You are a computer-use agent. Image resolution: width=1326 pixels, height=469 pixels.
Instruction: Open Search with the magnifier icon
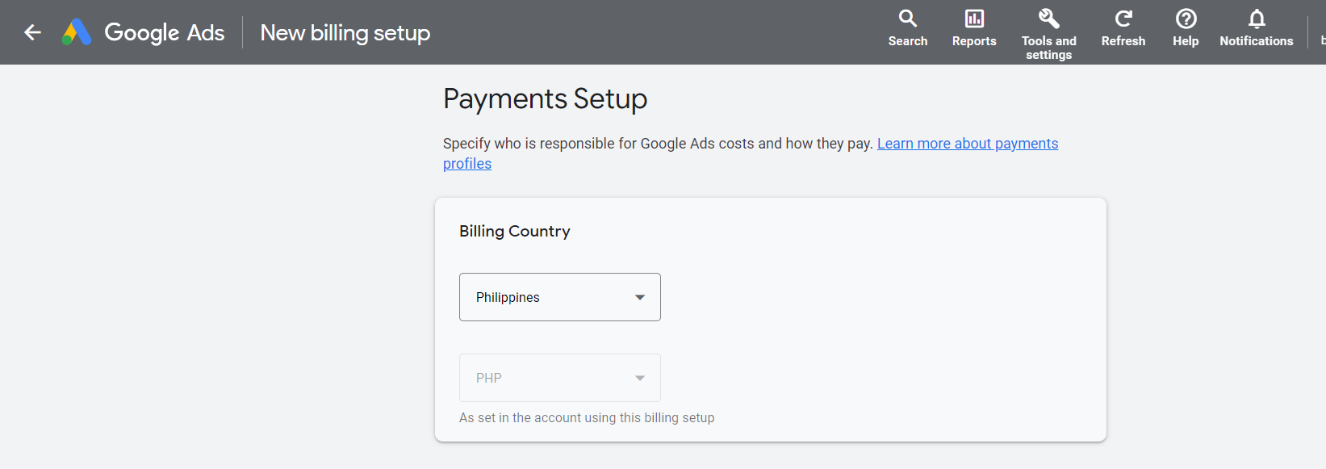(908, 18)
